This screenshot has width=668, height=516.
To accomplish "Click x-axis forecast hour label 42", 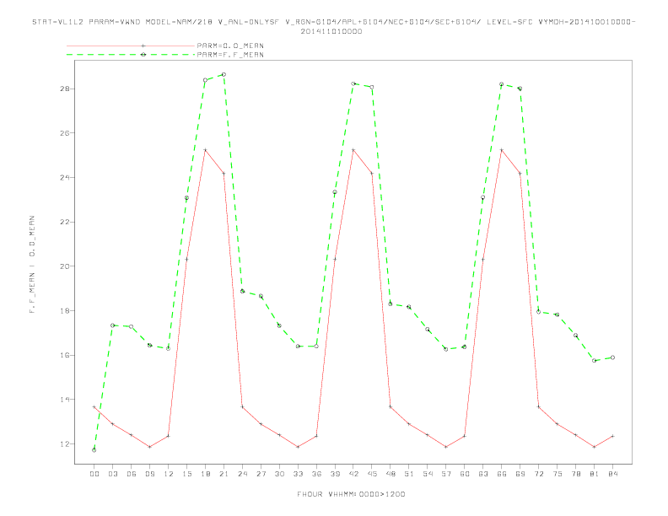I will click(x=353, y=474).
